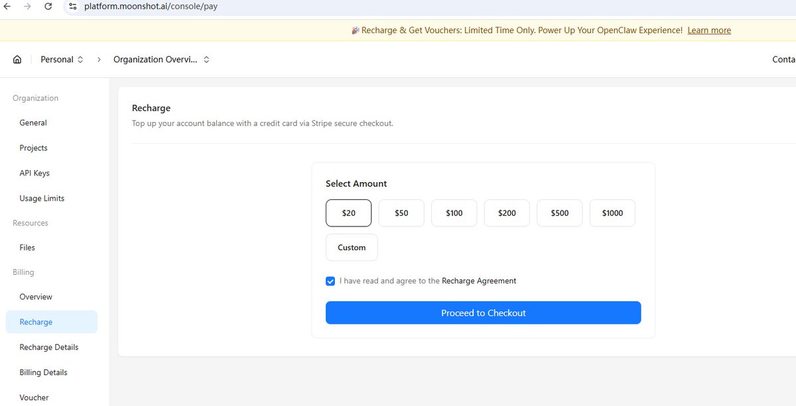Click the Contact item in header
Viewport: 796px width, 406px height.
pyautogui.click(x=784, y=60)
